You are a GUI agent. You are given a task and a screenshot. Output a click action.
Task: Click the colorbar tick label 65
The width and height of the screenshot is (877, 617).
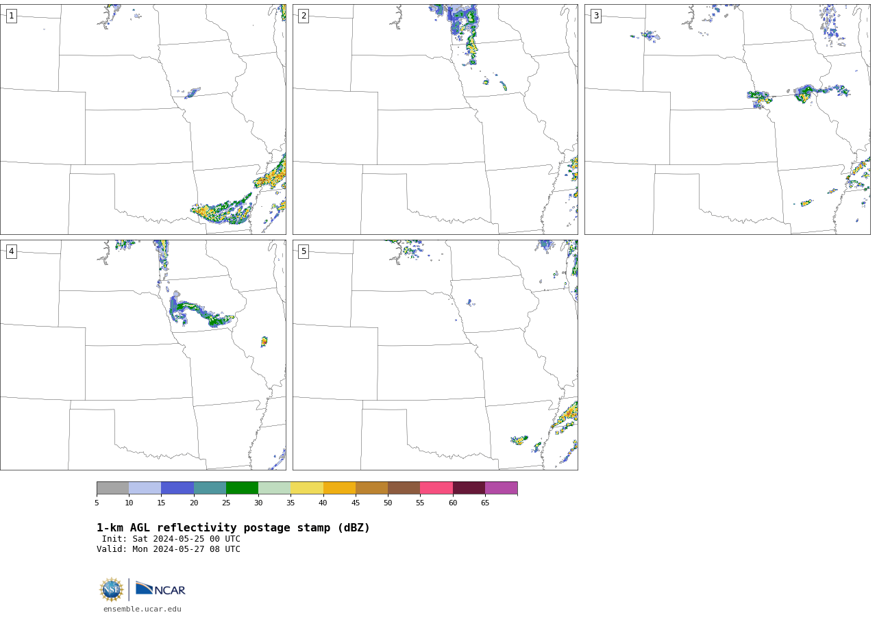485,503
